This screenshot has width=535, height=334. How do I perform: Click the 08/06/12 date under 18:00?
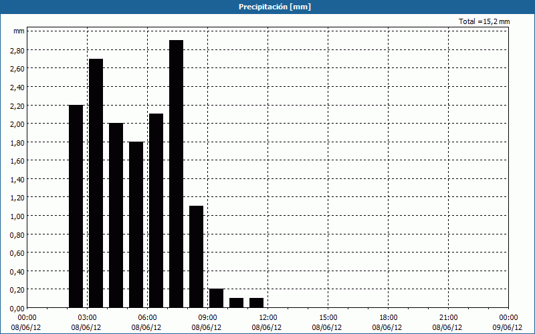387,327
